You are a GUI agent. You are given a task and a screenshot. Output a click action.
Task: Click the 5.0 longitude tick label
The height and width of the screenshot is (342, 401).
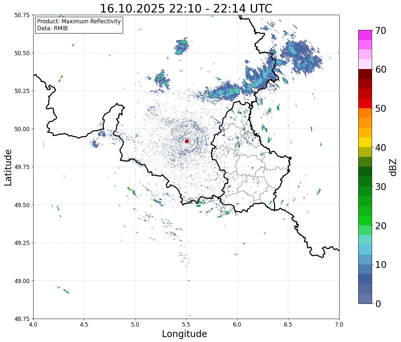click(135, 325)
